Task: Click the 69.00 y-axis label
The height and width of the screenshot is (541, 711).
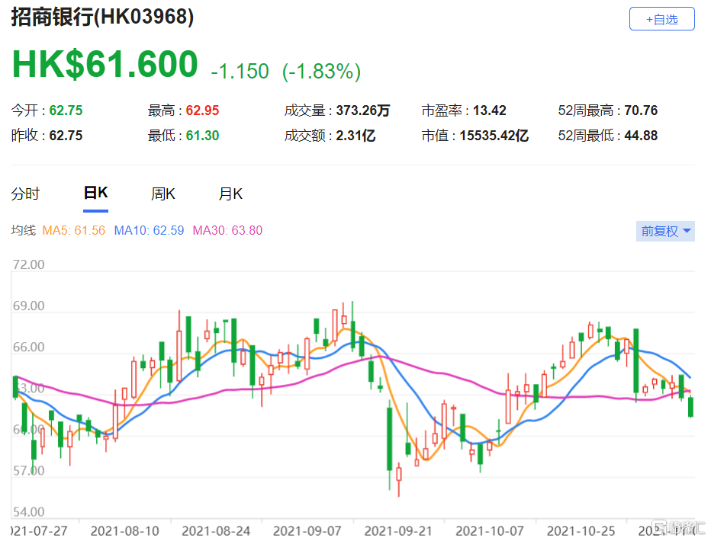Action: pyautogui.click(x=28, y=306)
